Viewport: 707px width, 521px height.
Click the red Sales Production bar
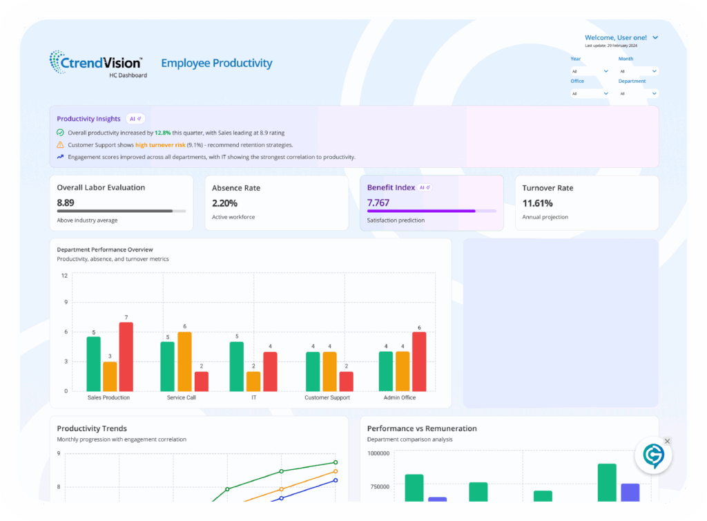click(126, 357)
